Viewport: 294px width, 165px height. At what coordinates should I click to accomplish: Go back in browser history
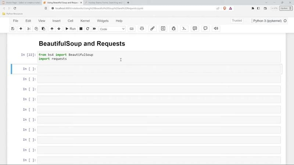[4, 8]
